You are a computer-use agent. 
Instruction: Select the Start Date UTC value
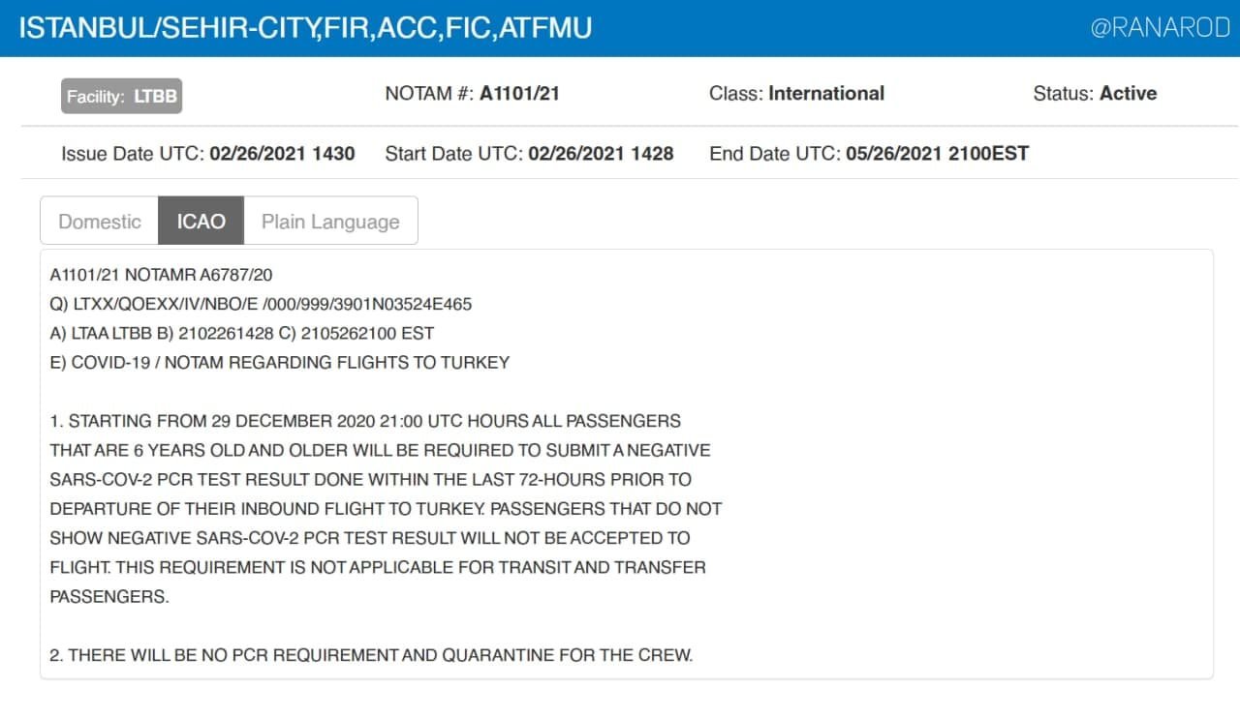tap(601, 153)
